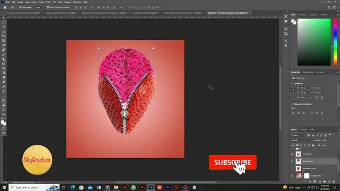Select the Crop tool
This screenshot has height=191, width=340.
pyautogui.click(x=4, y=36)
